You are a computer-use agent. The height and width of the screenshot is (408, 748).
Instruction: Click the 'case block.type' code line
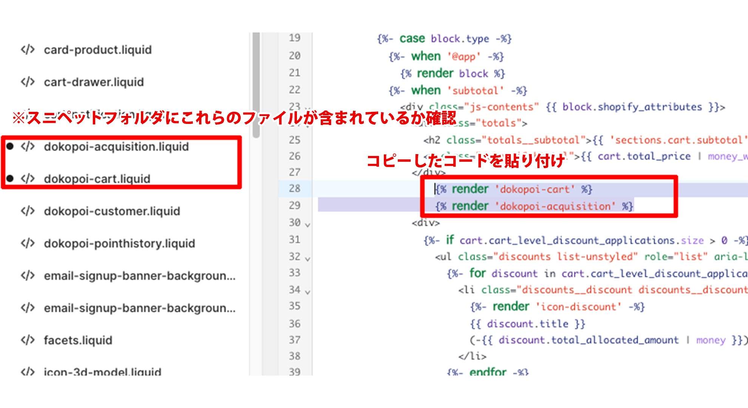click(x=444, y=39)
